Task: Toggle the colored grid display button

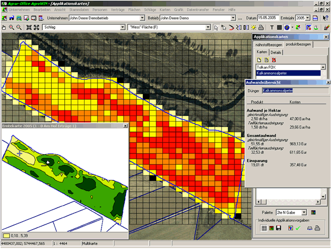Action: click(271, 228)
